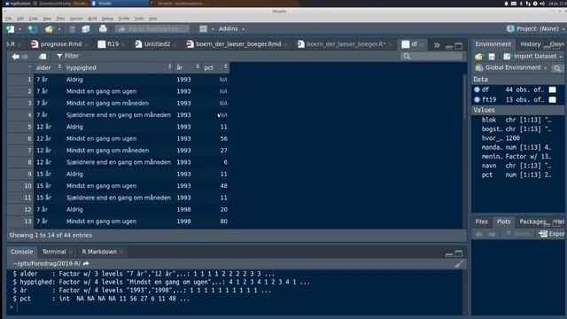Close the df data viewer tab
This screenshot has height=319, width=567.
[x=422, y=44]
